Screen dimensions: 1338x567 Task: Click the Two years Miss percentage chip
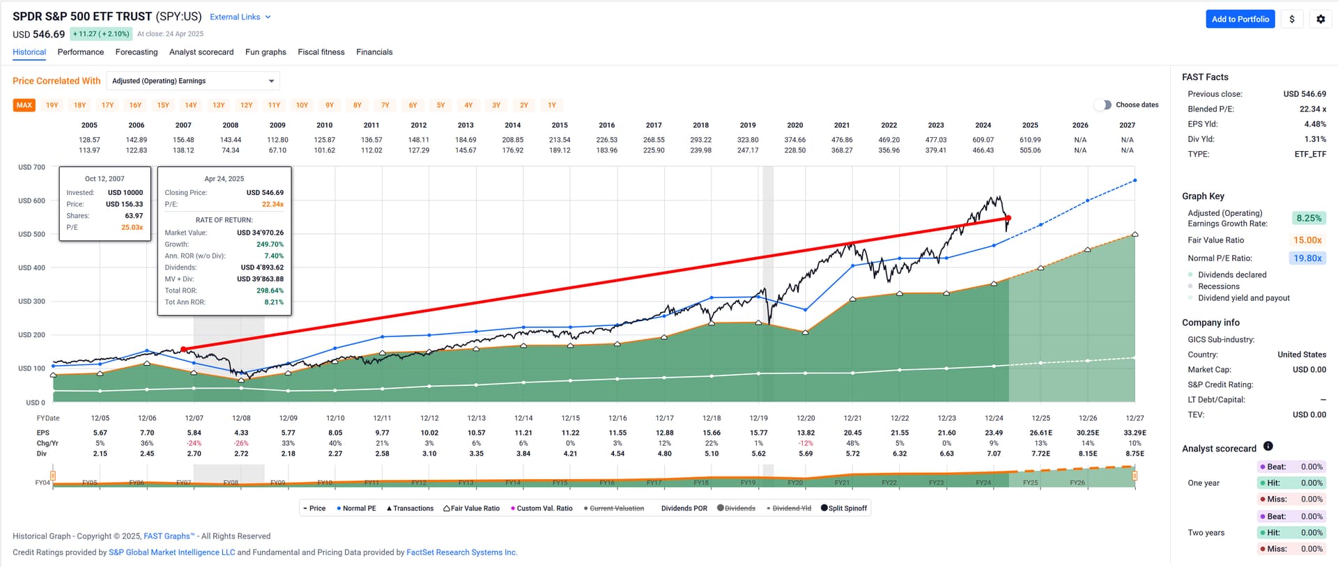1291,549
